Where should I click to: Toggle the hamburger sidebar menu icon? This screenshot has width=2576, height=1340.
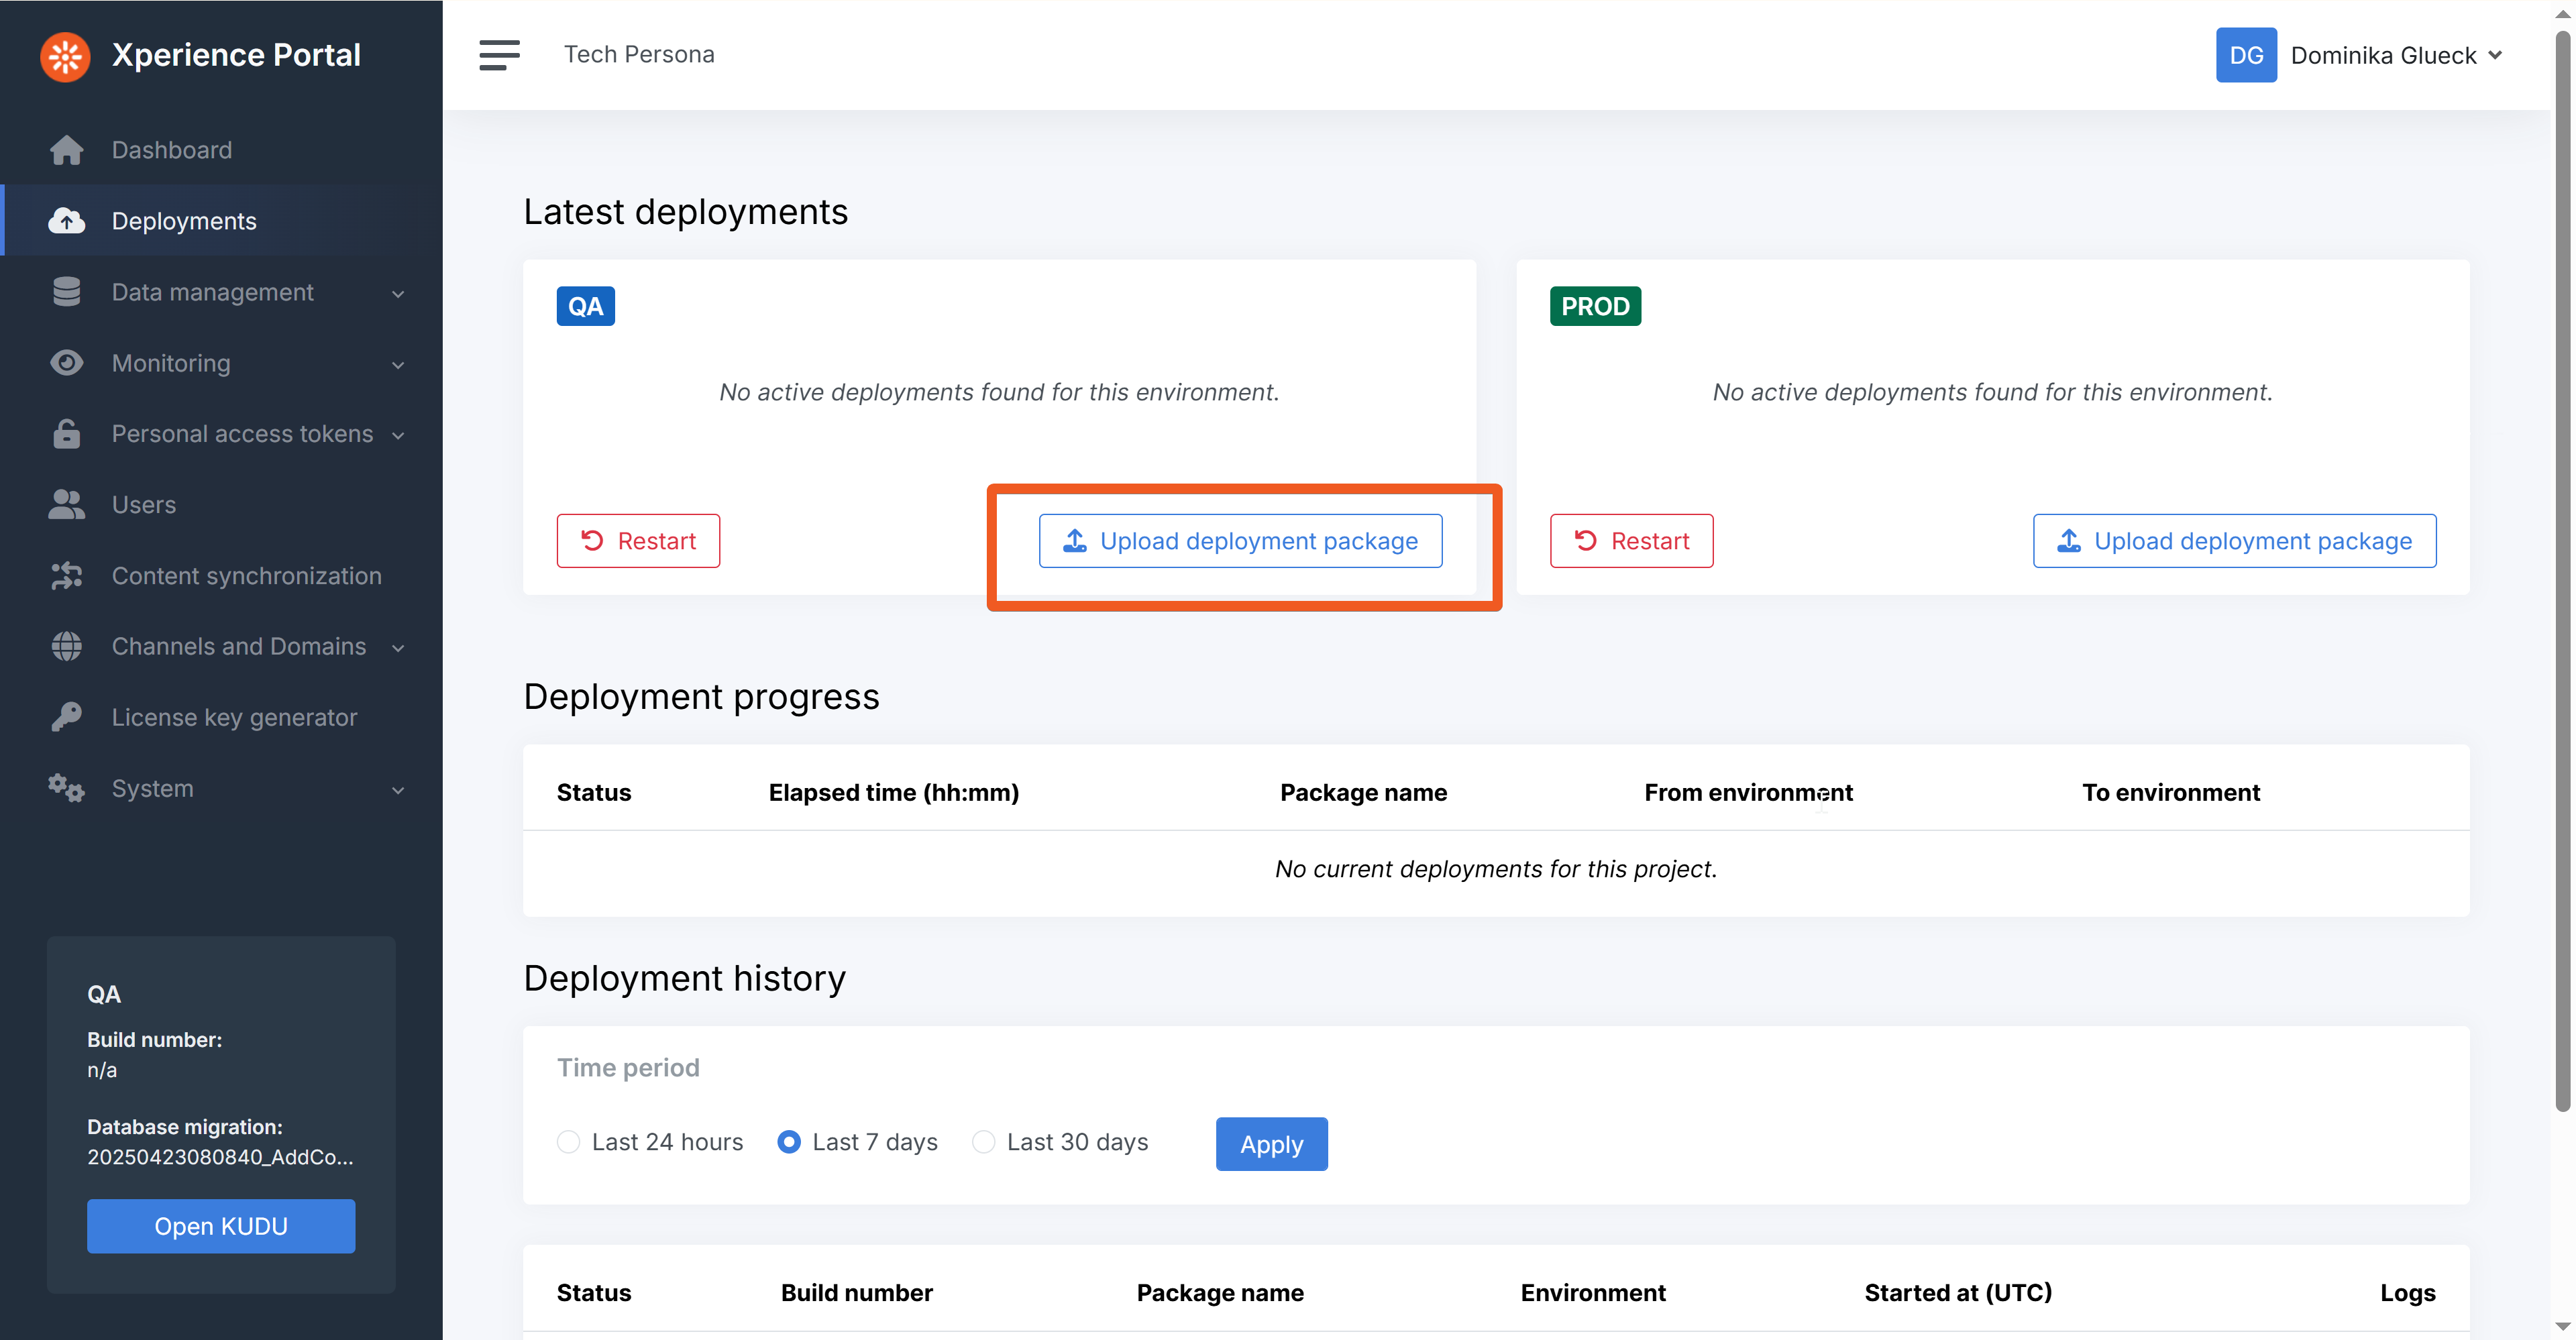click(x=499, y=55)
